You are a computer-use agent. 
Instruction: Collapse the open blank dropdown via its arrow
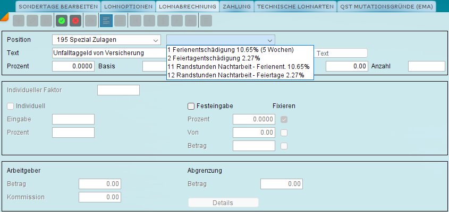269,40
